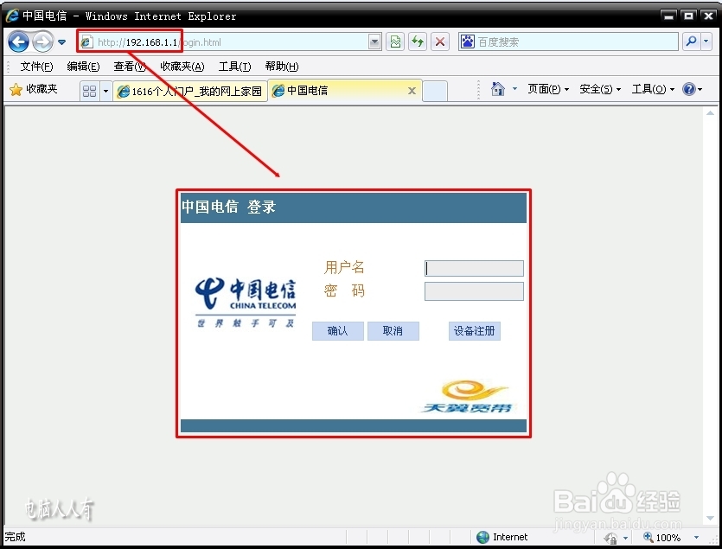This screenshot has width=722, height=549.
Task: Stop loading with red X icon
Action: (x=440, y=41)
